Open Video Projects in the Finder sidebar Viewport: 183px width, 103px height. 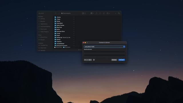pyautogui.click(x=44, y=32)
